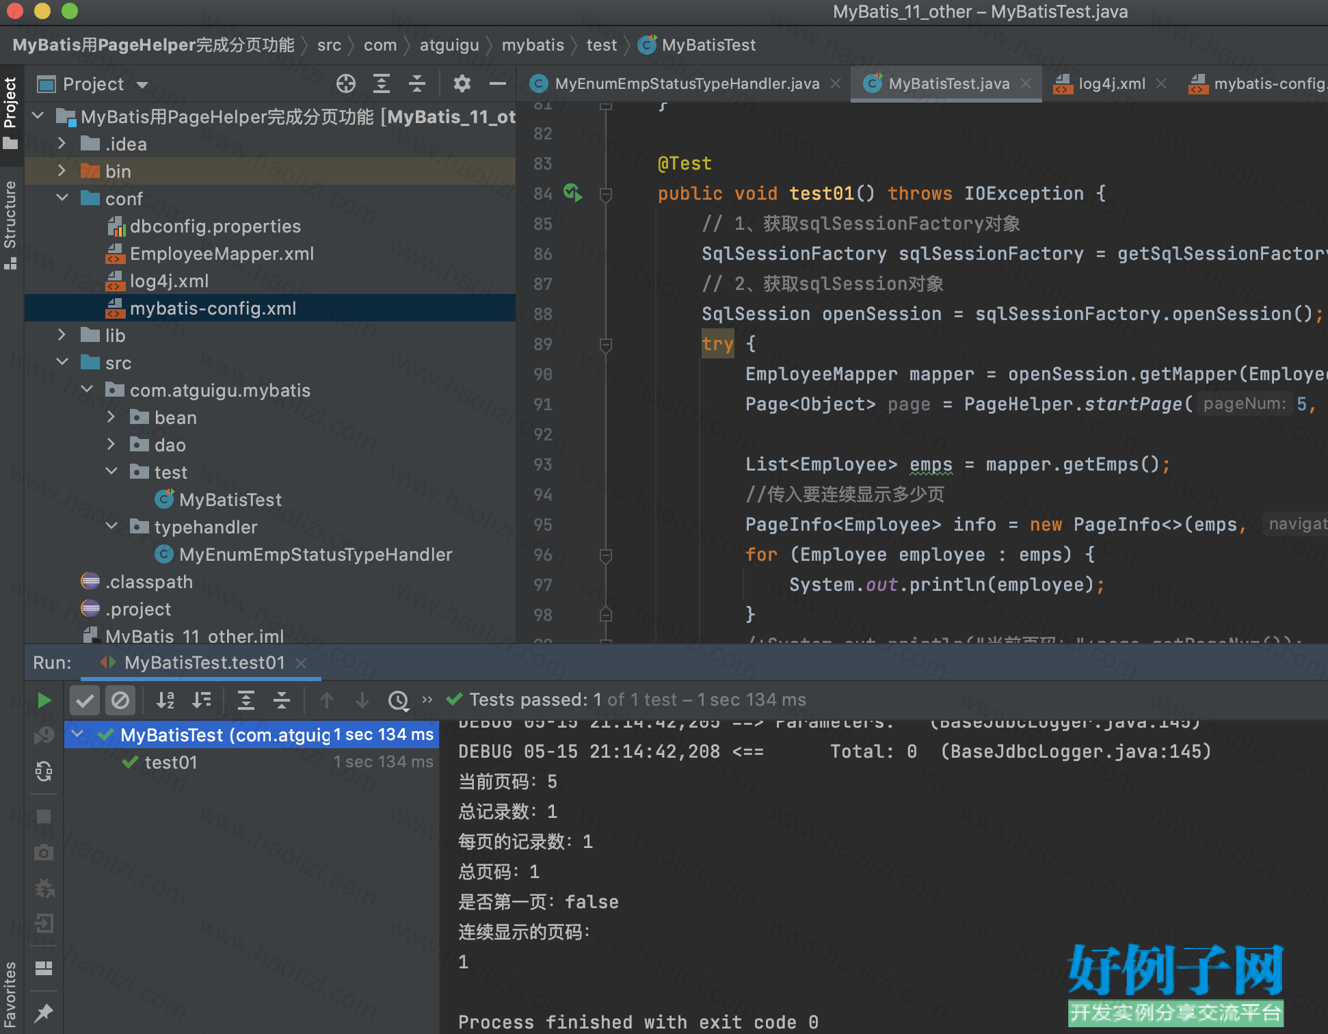The height and width of the screenshot is (1034, 1328).
Task: Collapse the typehandler package
Action: (111, 527)
